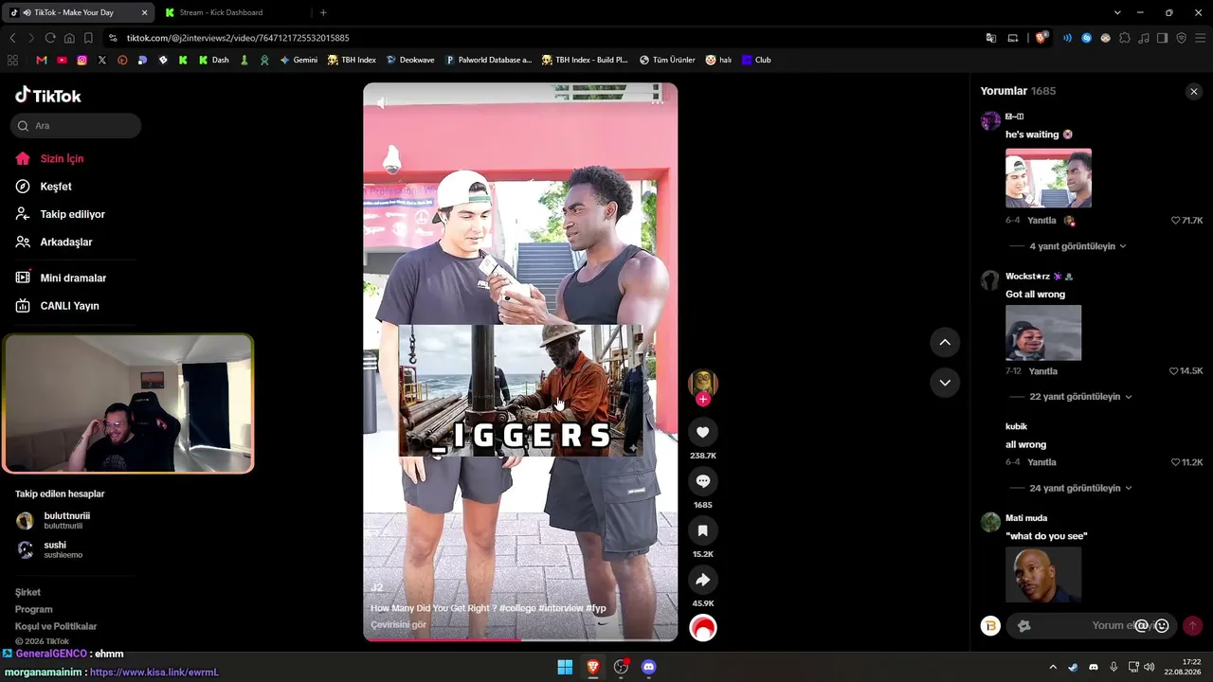Expand the 22 replies under "Got all wrong"
This screenshot has width=1213, height=682.
(1080, 397)
